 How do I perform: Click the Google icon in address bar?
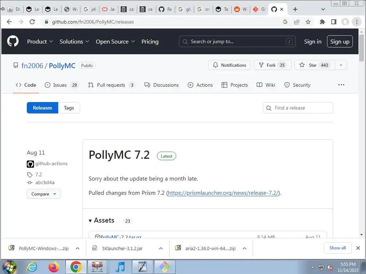(285, 22)
